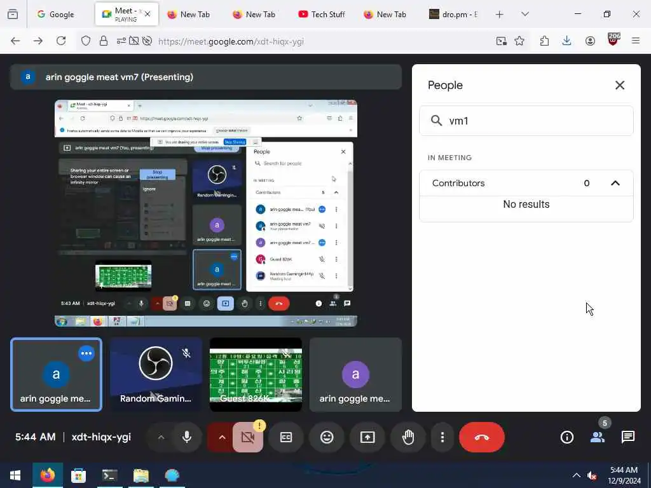
Task: Leave the call with red hangup button
Action: (x=482, y=437)
